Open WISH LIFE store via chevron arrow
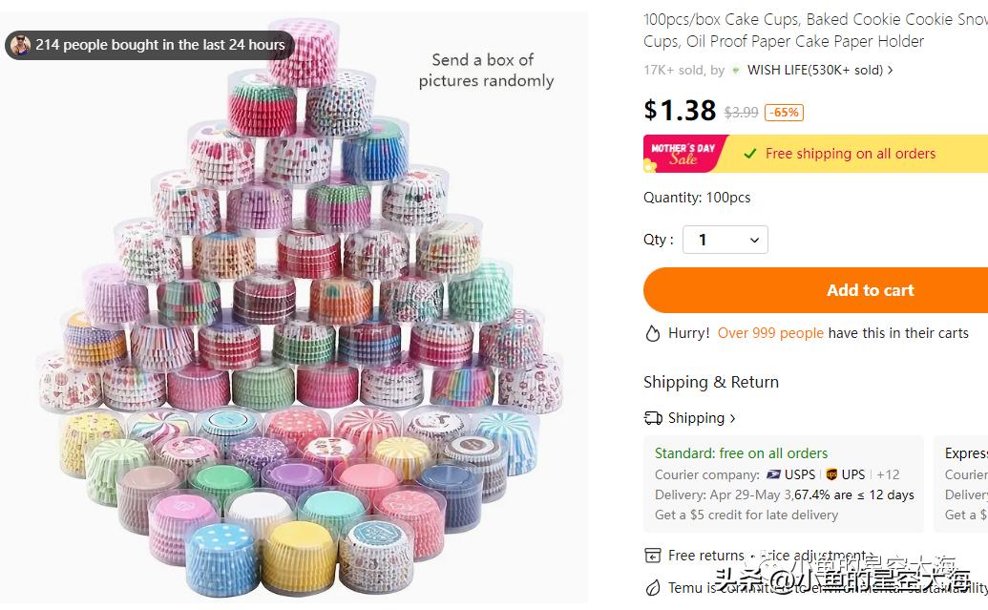 tap(891, 70)
